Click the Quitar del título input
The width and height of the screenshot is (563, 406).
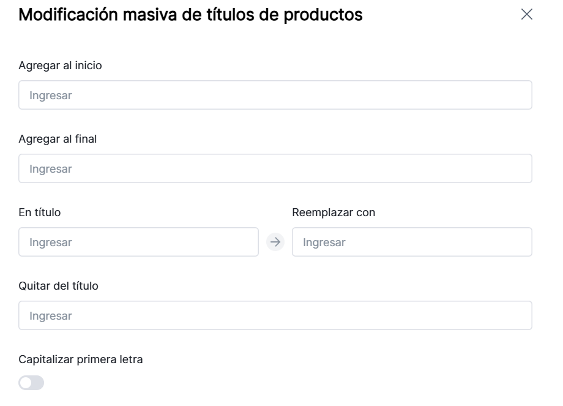tap(275, 315)
